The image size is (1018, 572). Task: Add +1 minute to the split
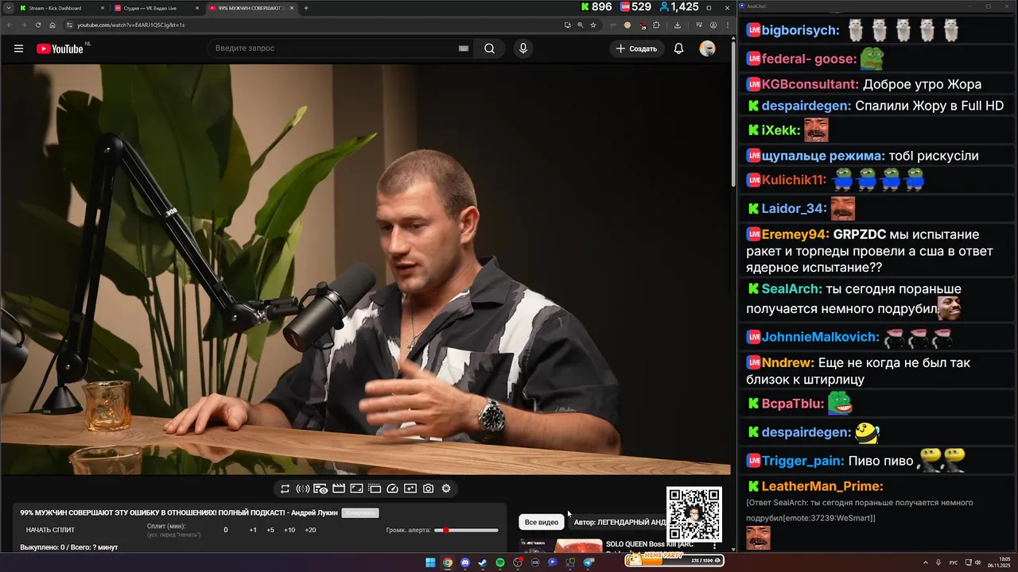point(253,530)
